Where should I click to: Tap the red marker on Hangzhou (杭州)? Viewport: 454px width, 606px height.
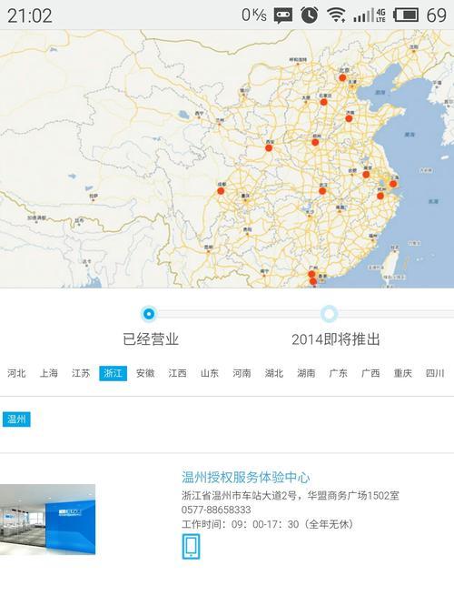380,196
